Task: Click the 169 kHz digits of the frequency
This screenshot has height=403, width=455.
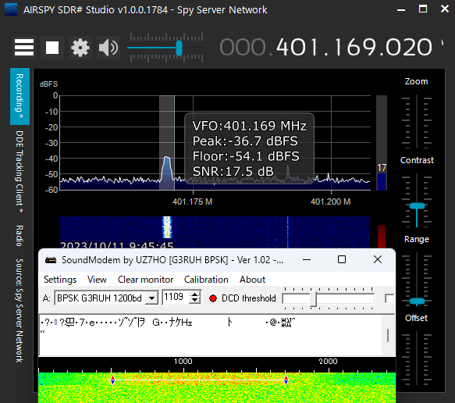Action: coord(355,48)
